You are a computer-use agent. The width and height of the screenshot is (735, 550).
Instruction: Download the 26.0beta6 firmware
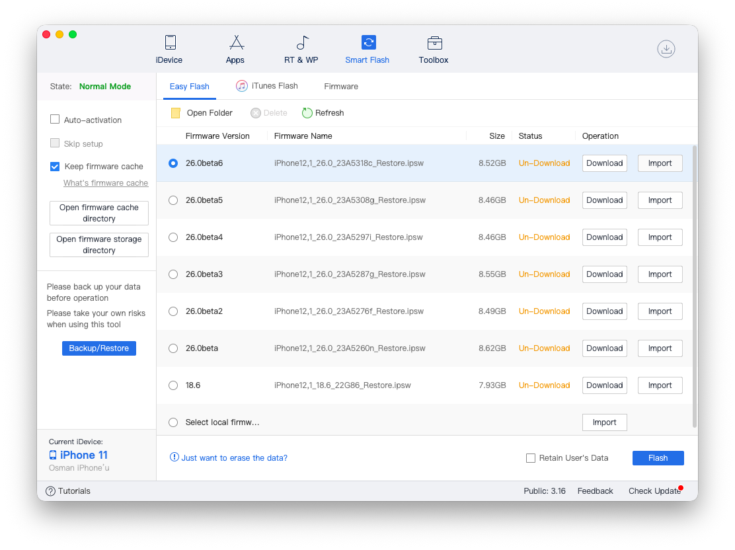[605, 163]
